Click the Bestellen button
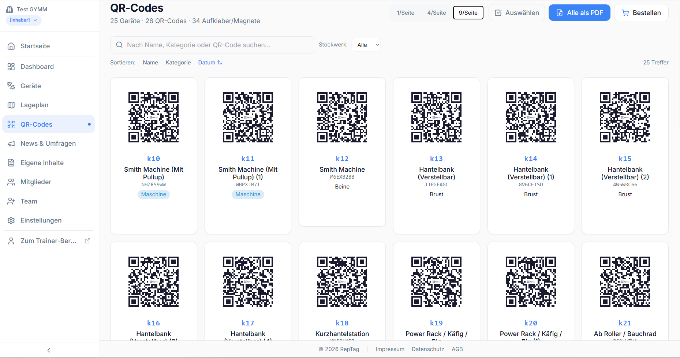Image resolution: width=680 pixels, height=358 pixels. 641,13
